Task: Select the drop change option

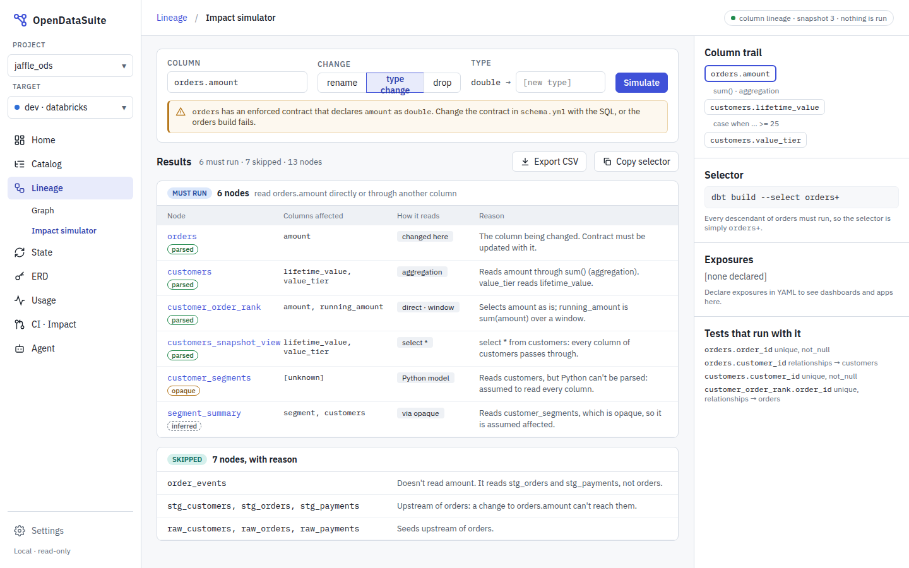Action: pos(442,83)
